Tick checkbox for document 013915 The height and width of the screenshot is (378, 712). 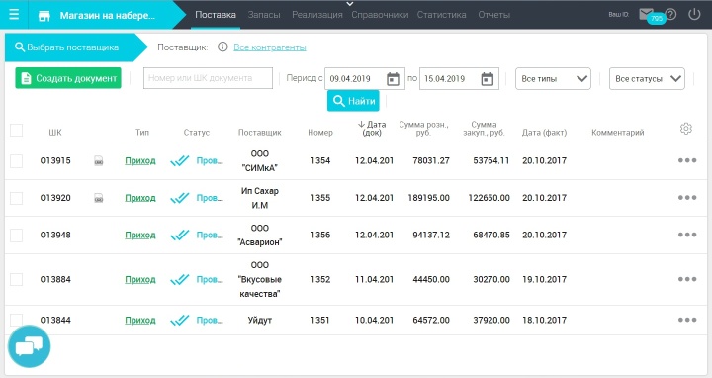[x=17, y=161]
